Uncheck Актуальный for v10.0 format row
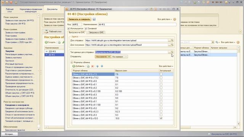244x137 pixels. [161, 118]
